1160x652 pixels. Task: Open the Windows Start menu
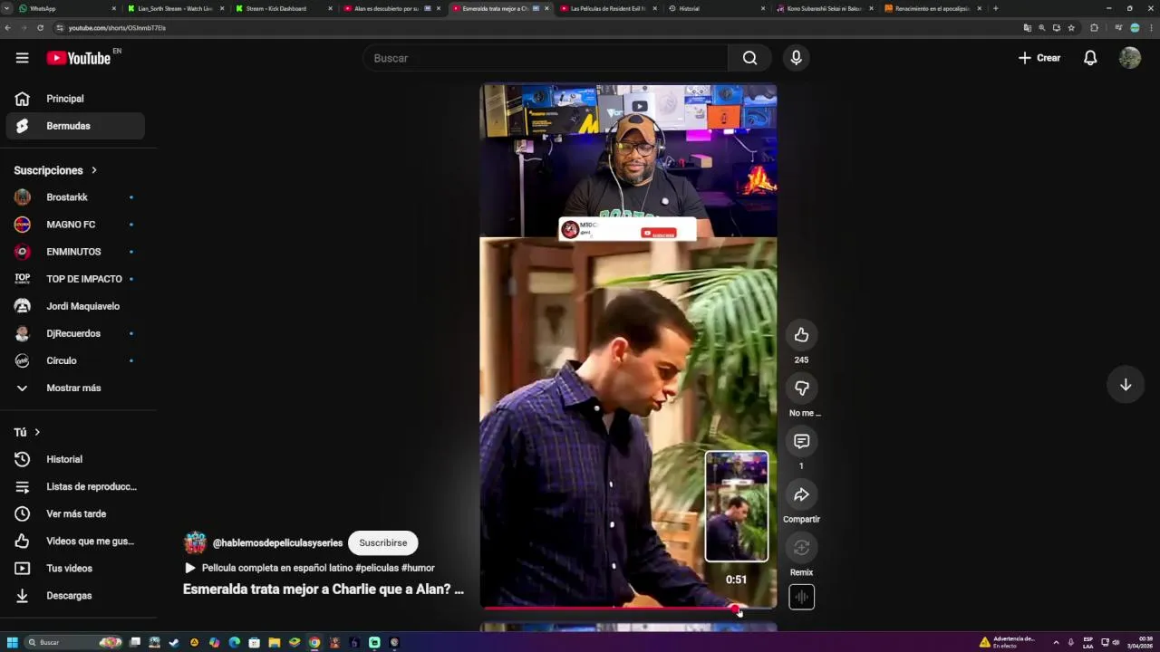point(13,642)
